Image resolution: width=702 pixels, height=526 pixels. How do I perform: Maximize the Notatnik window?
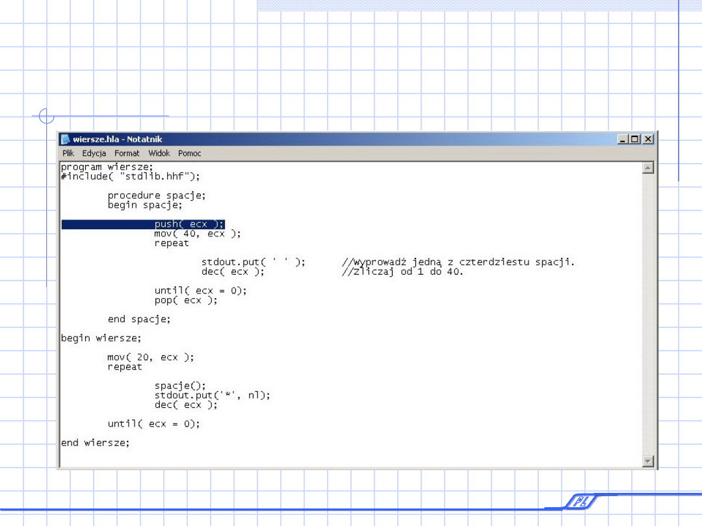pos(635,139)
